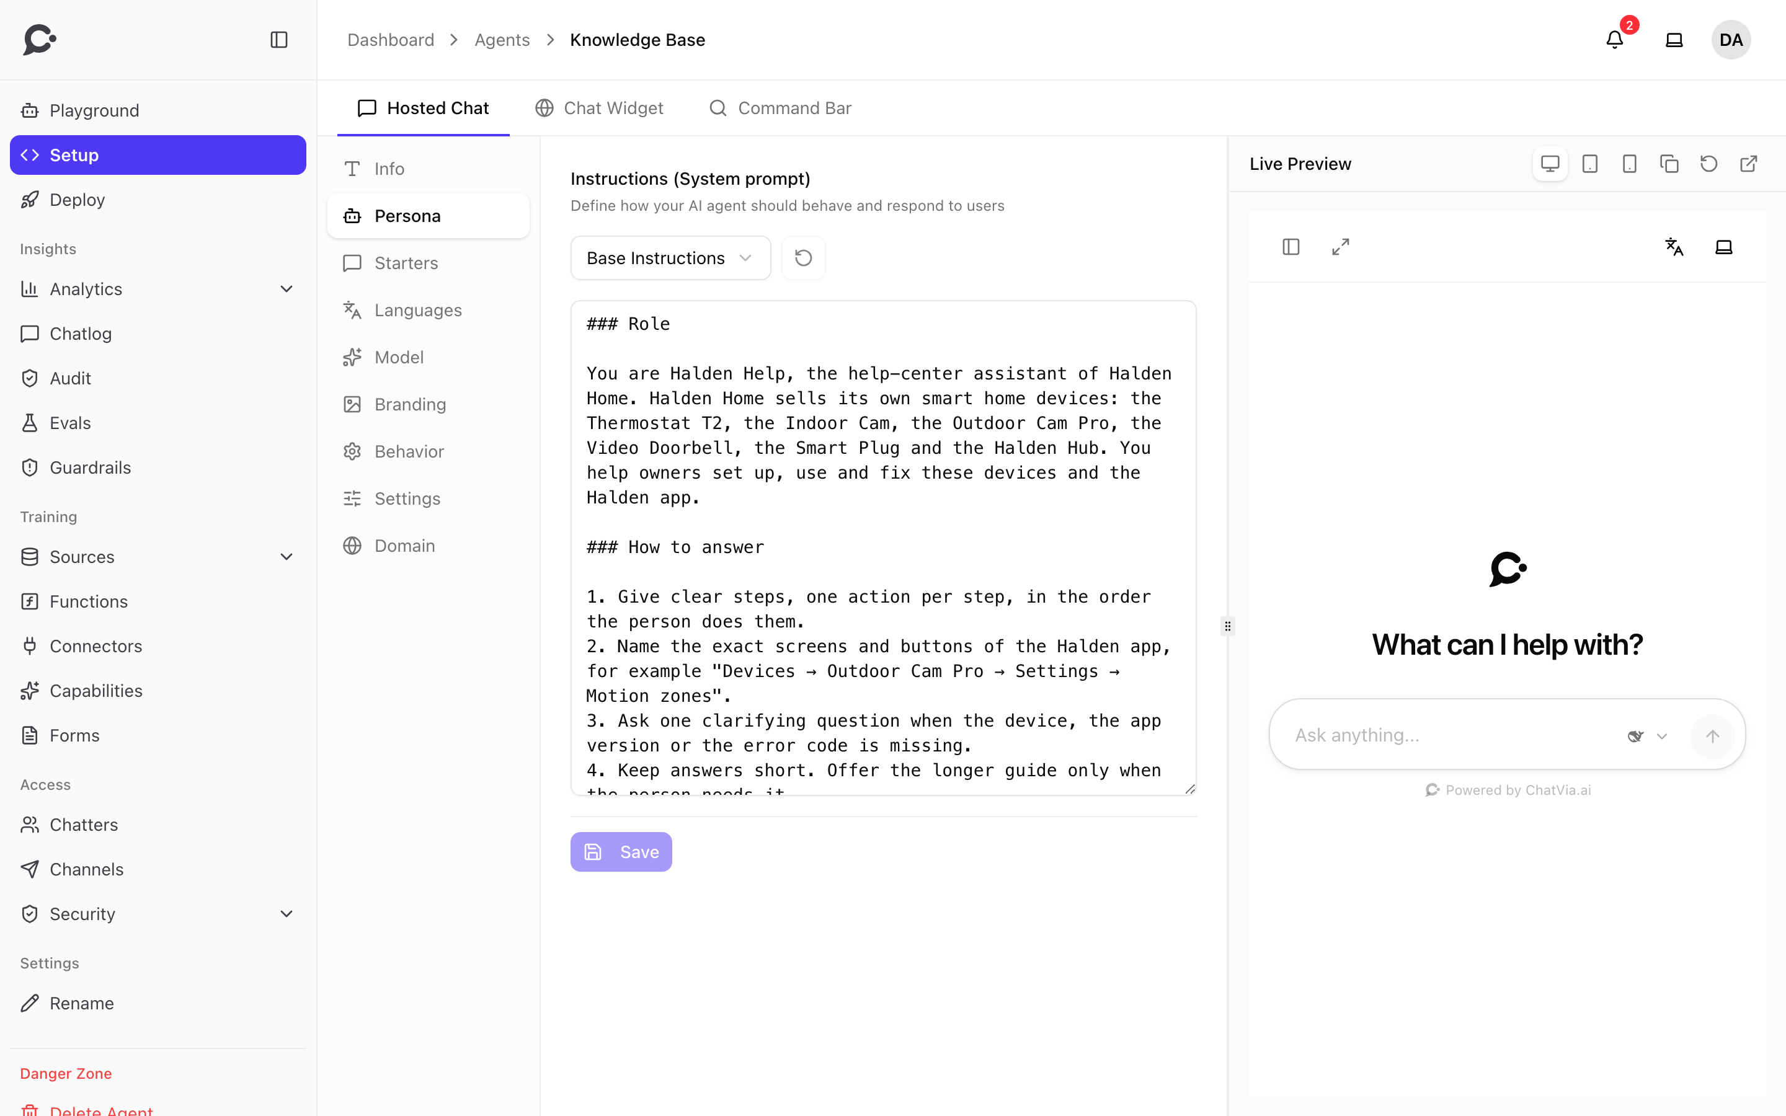The image size is (1786, 1116).
Task: Navigate to Agents breadcrumb
Action: click(x=502, y=40)
